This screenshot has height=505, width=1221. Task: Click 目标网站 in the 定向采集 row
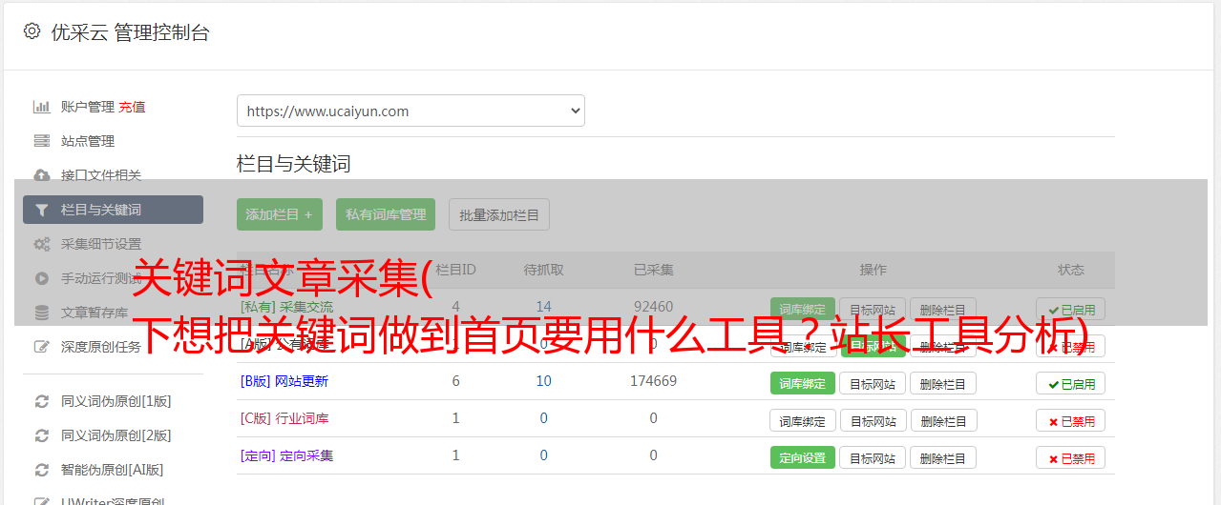tap(873, 457)
